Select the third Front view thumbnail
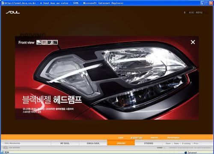This screenshot has width=214, height=154. point(50,42)
